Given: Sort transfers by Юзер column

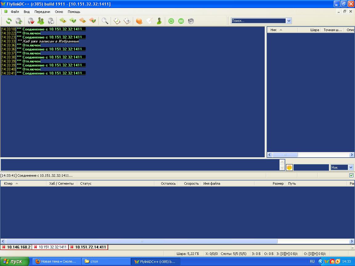Looking at the screenshot, I should (x=23, y=183).
